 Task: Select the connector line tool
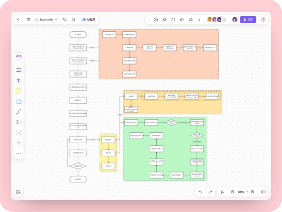click(19, 112)
